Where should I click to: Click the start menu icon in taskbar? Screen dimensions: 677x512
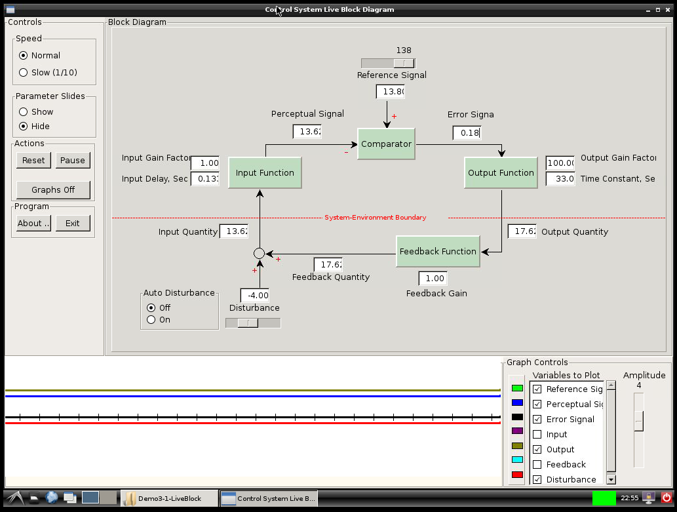point(14,498)
